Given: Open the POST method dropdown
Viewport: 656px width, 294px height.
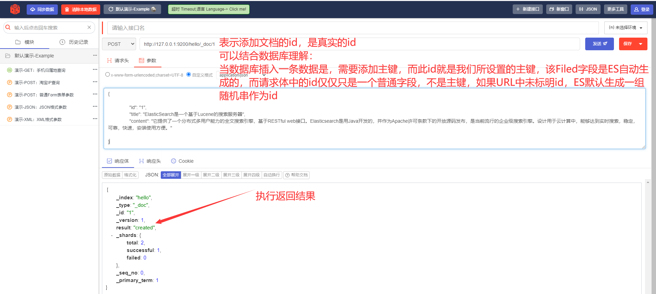Looking at the screenshot, I should click(x=119, y=44).
